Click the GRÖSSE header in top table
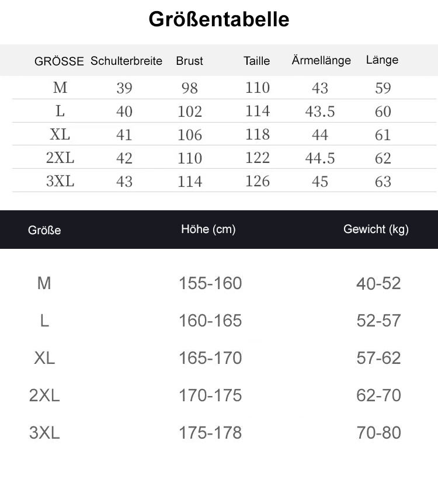The image size is (438, 500). click(x=59, y=61)
